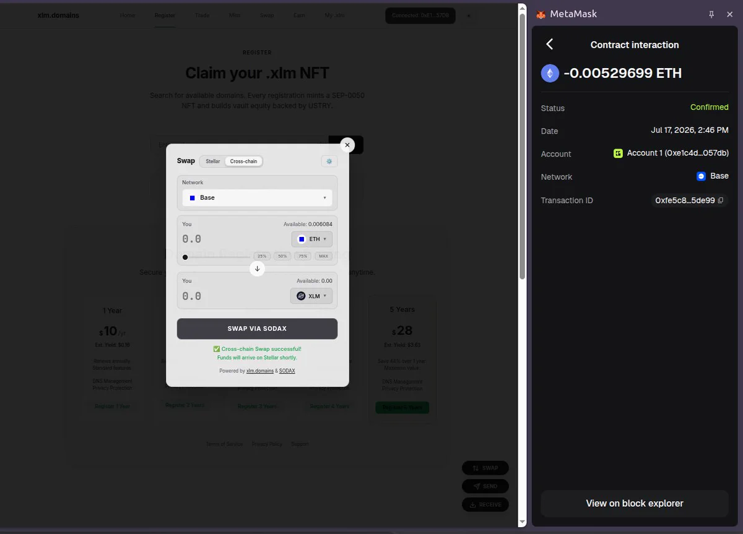This screenshot has height=534, width=743.
Task: Toggle the theme icon beside the Connected button
Action: (x=468, y=15)
